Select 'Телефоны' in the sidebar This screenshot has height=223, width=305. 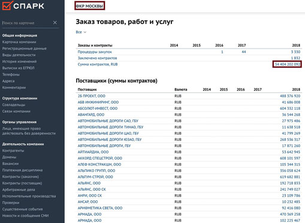tap(11, 74)
